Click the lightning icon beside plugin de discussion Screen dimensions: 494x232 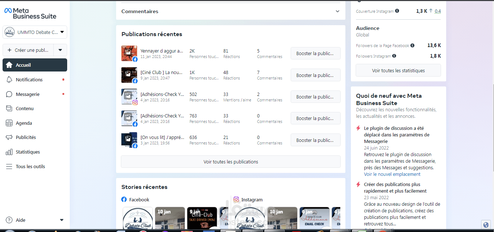(359, 128)
